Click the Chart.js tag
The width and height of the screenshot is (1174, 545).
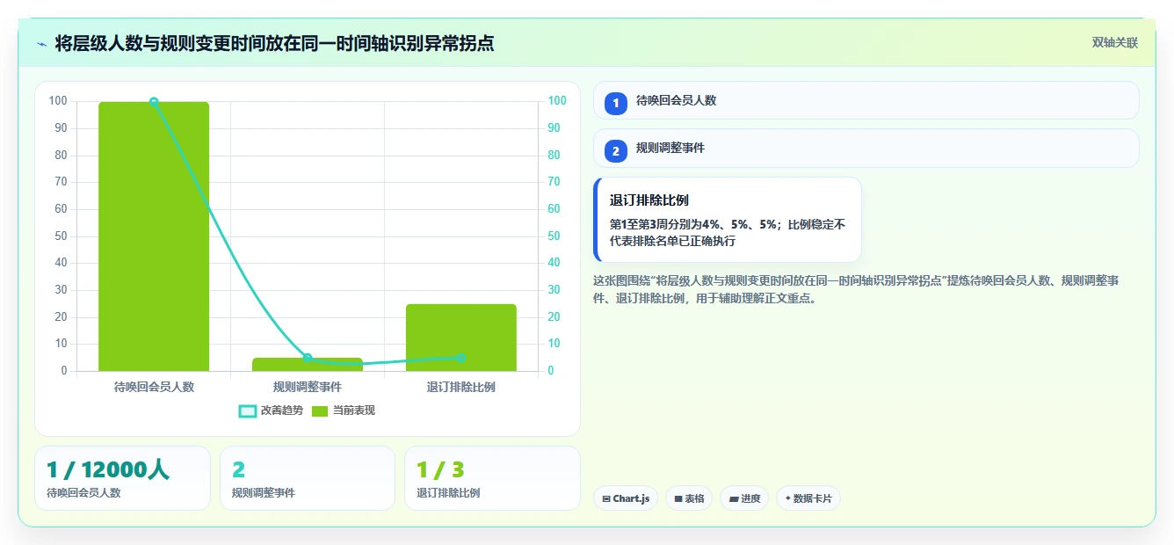626,498
